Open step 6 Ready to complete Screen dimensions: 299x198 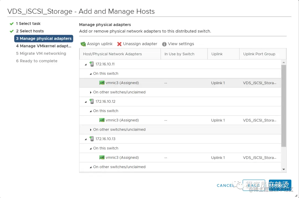coord(37,61)
